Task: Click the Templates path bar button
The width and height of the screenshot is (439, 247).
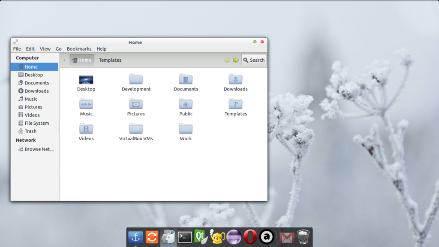Action: coord(110,60)
